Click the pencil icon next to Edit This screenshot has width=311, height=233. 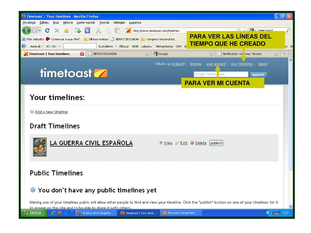pos(177,143)
